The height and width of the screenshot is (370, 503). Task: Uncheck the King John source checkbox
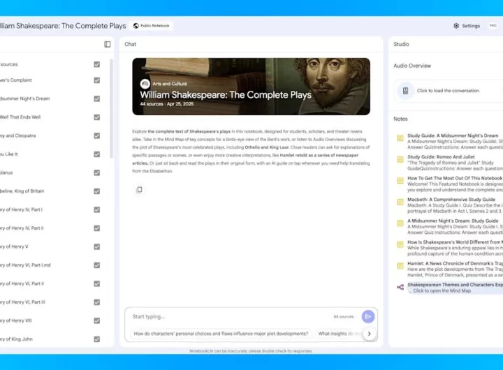coord(97,339)
